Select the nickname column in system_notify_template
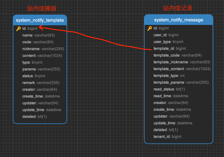This screenshot has height=157, width=224. click(43, 49)
